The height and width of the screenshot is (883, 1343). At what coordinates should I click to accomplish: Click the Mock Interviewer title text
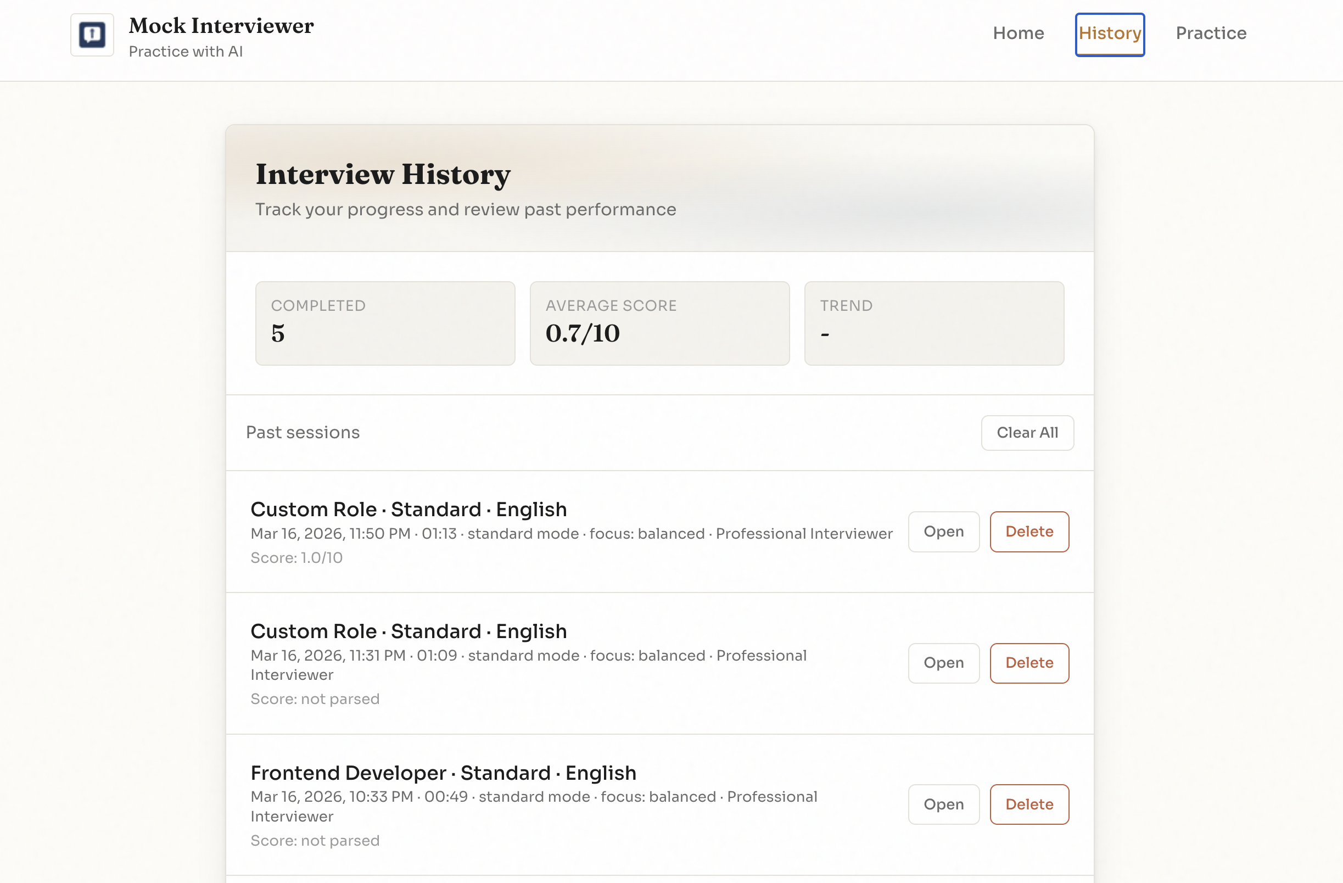(221, 26)
